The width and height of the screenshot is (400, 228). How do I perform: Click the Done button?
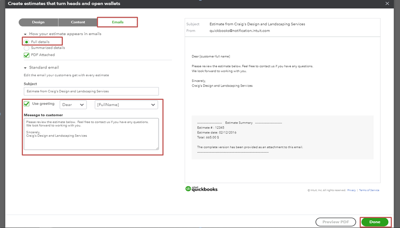pos(375,222)
